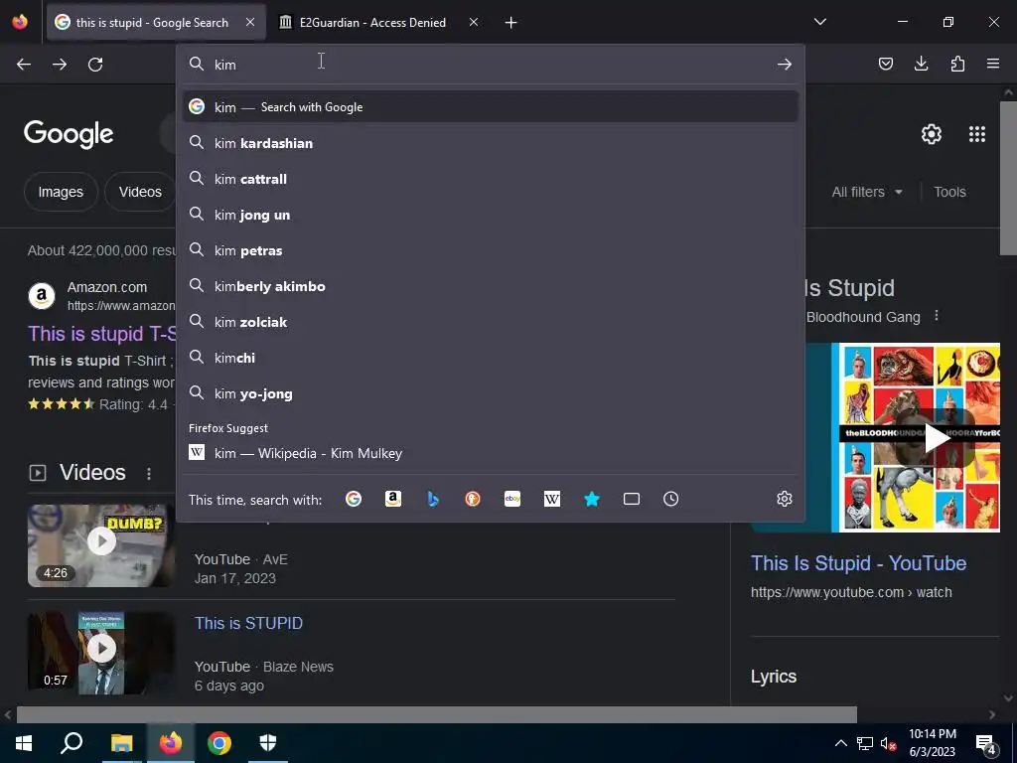Play the 0:57 Blaze News video thumbnail
The image size is (1017, 763).
[101, 652]
